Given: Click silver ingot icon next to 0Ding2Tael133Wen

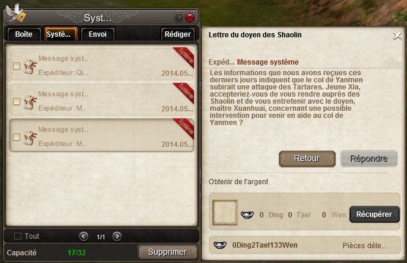Looking at the screenshot, I should point(220,245).
